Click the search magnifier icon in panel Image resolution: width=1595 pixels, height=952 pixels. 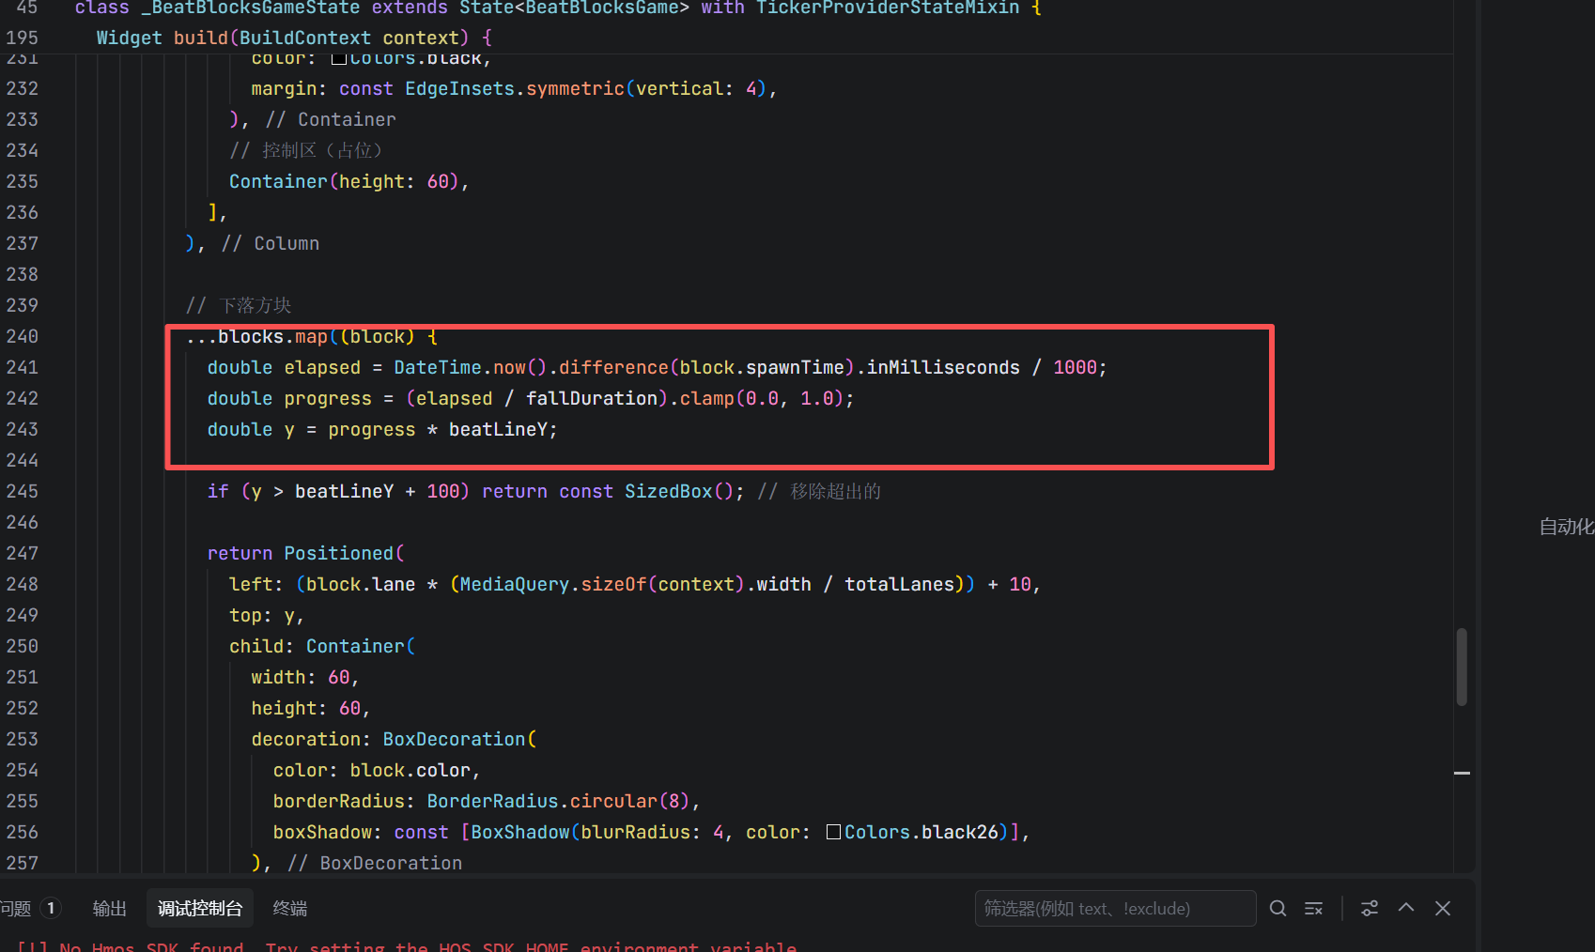coord(1278,908)
